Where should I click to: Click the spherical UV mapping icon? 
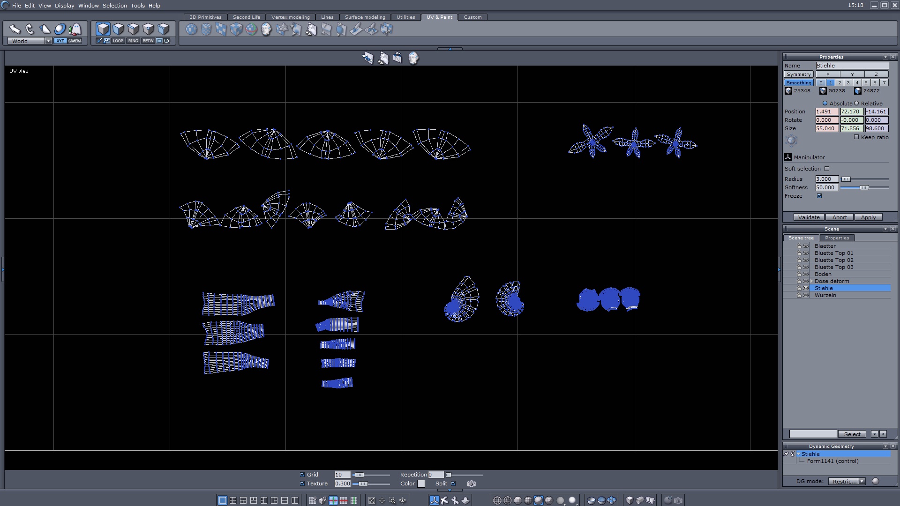coord(191,30)
